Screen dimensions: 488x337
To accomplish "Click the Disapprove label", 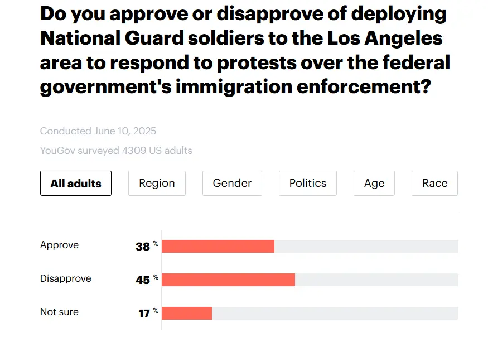I will click(66, 278).
